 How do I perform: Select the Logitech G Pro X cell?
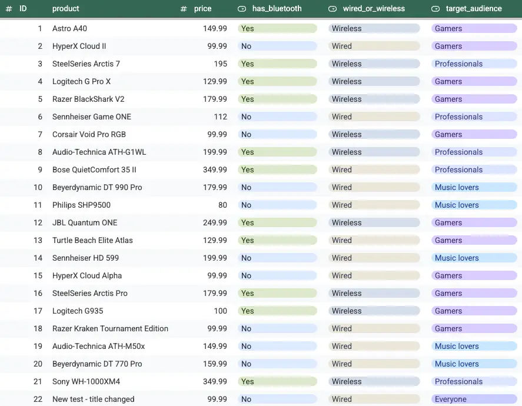pyautogui.click(x=81, y=82)
